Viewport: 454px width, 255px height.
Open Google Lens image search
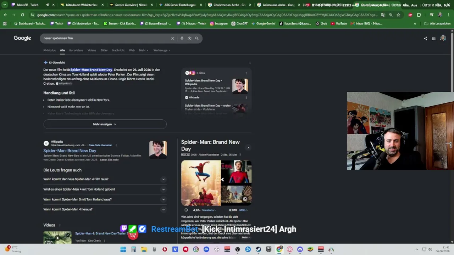[189, 38]
